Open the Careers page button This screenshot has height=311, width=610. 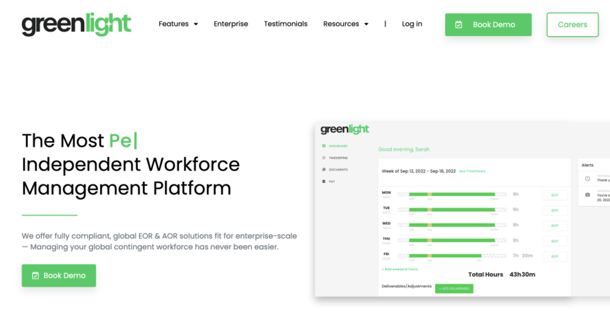click(572, 24)
